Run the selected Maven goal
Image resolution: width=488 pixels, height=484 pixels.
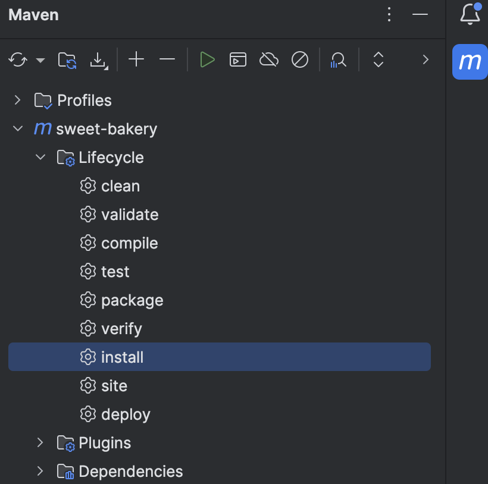tap(207, 59)
